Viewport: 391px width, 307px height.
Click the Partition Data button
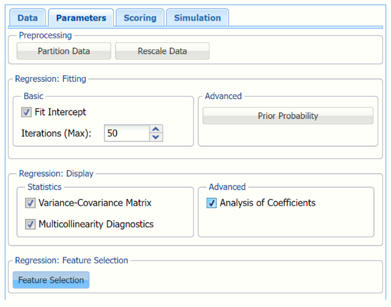[64, 51]
